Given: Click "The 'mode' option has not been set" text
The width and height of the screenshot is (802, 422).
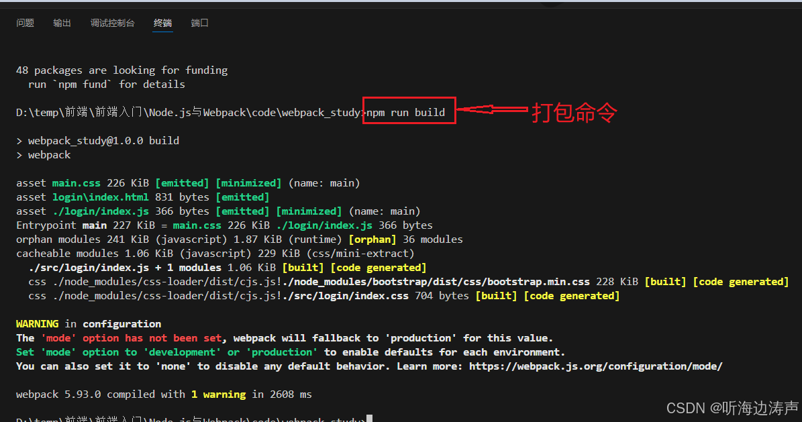Looking at the screenshot, I should coord(119,338).
